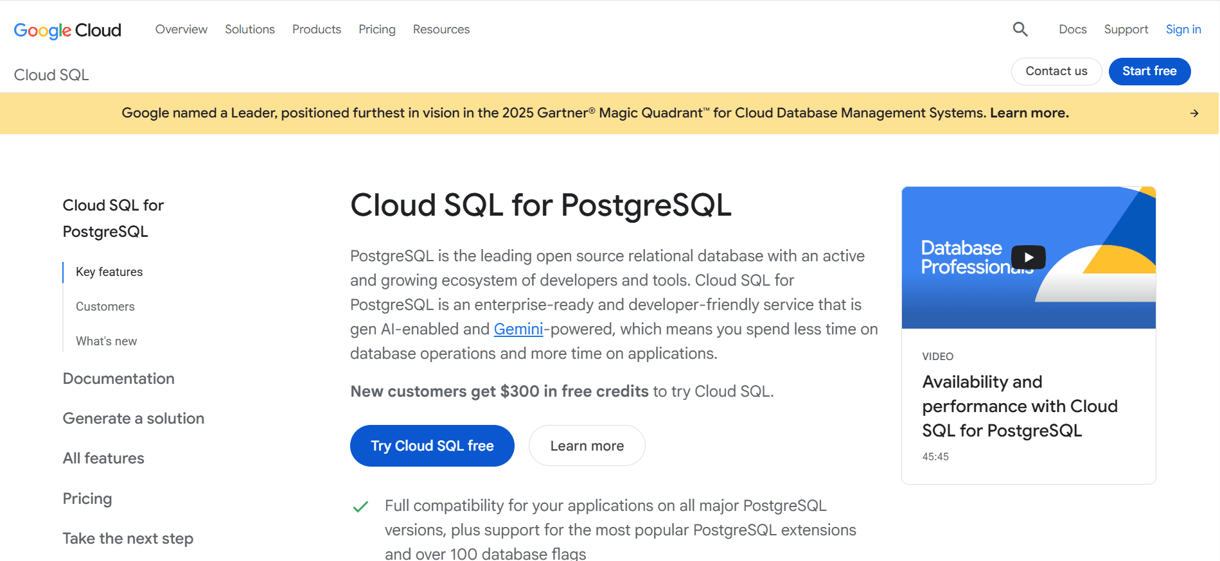
Task: Click the 45:45 video duration text
Action: [935, 457]
